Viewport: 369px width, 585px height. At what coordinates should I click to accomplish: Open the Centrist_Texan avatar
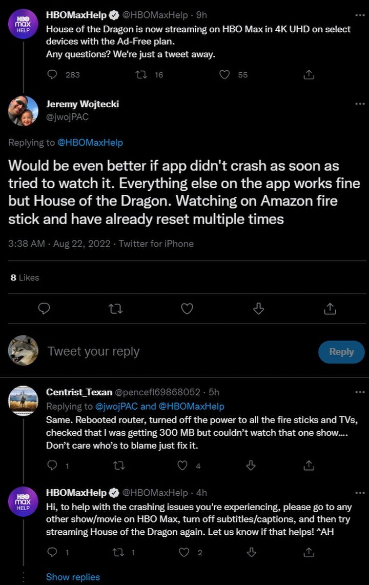pyautogui.click(x=24, y=401)
